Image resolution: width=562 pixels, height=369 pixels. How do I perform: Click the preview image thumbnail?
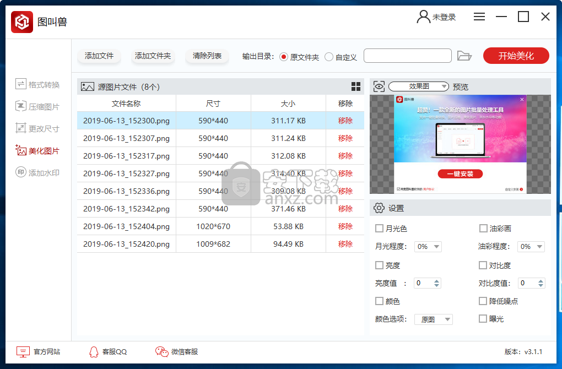tap(460, 144)
